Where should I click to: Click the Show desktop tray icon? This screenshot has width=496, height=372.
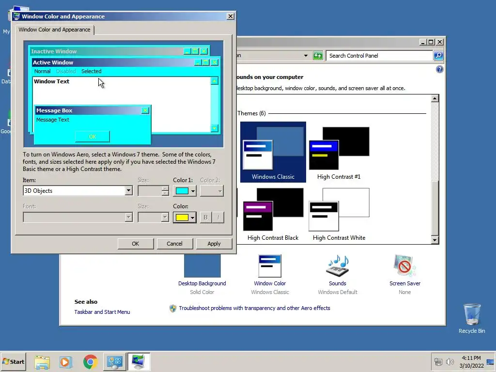pyautogui.click(x=490, y=362)
